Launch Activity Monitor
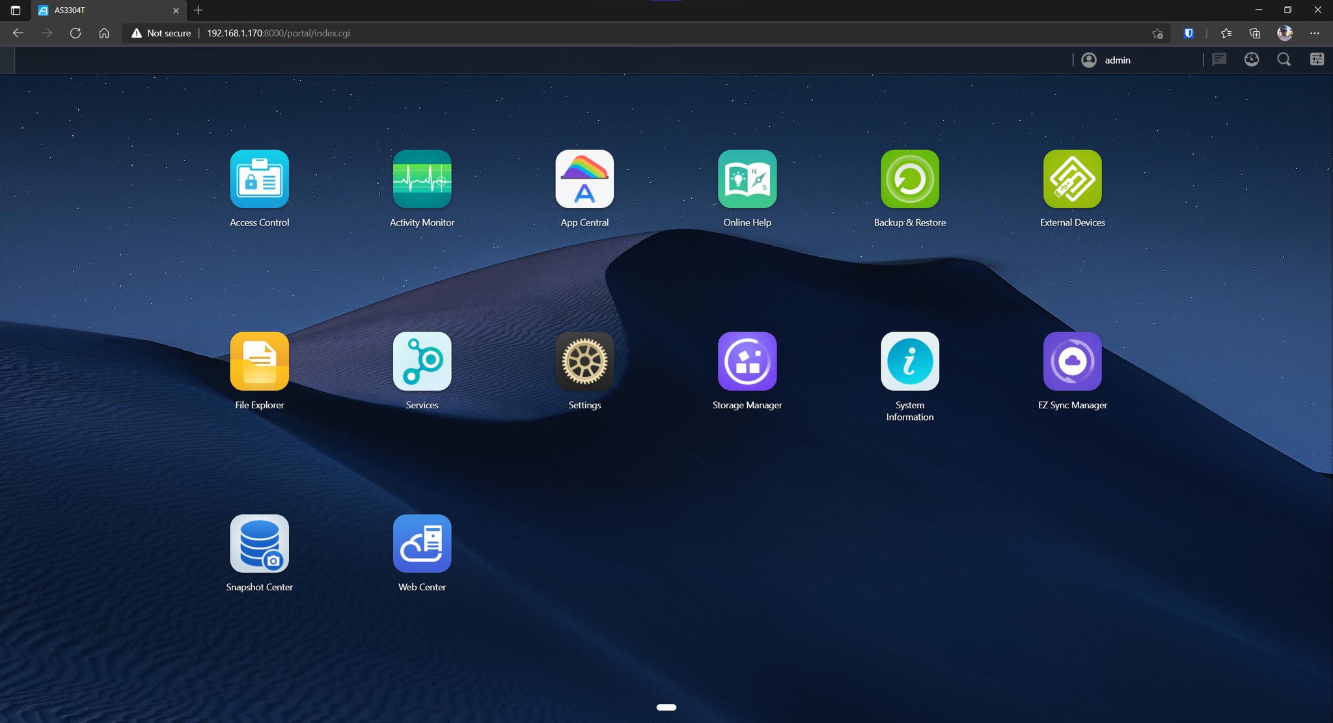1333x723 pixels. point(422,179)
